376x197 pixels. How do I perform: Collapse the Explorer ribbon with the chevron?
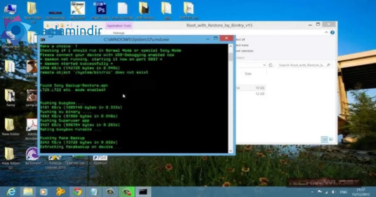click(327, 33)
